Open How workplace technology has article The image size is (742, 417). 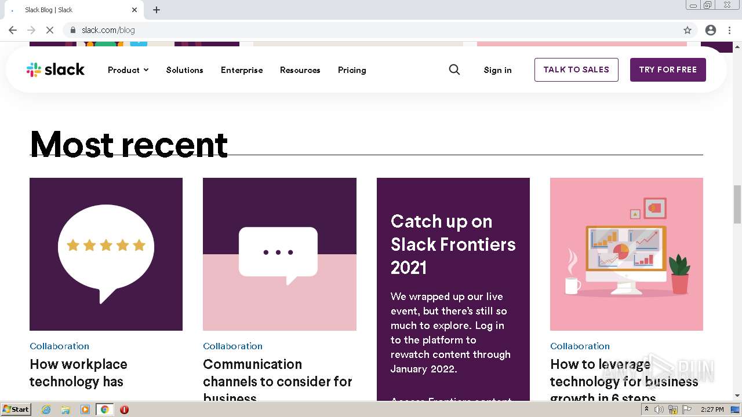(78, 372)
